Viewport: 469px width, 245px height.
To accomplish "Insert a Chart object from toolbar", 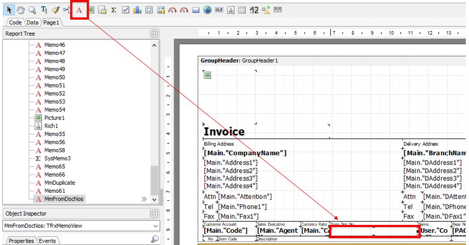I will pyautogui.click(x=137, y=10).
